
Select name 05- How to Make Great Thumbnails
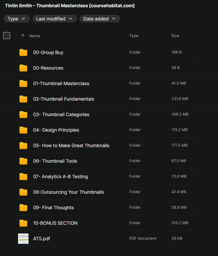71,146
